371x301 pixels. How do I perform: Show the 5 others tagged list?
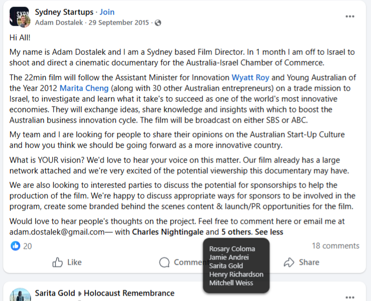[236, 232]
